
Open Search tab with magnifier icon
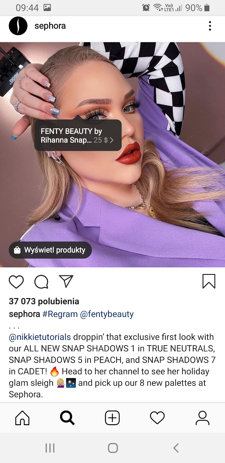[67, 418]
